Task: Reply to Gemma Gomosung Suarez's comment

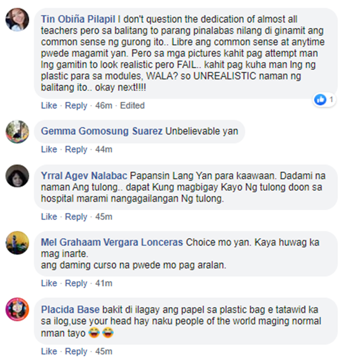Action: point(76,149)
